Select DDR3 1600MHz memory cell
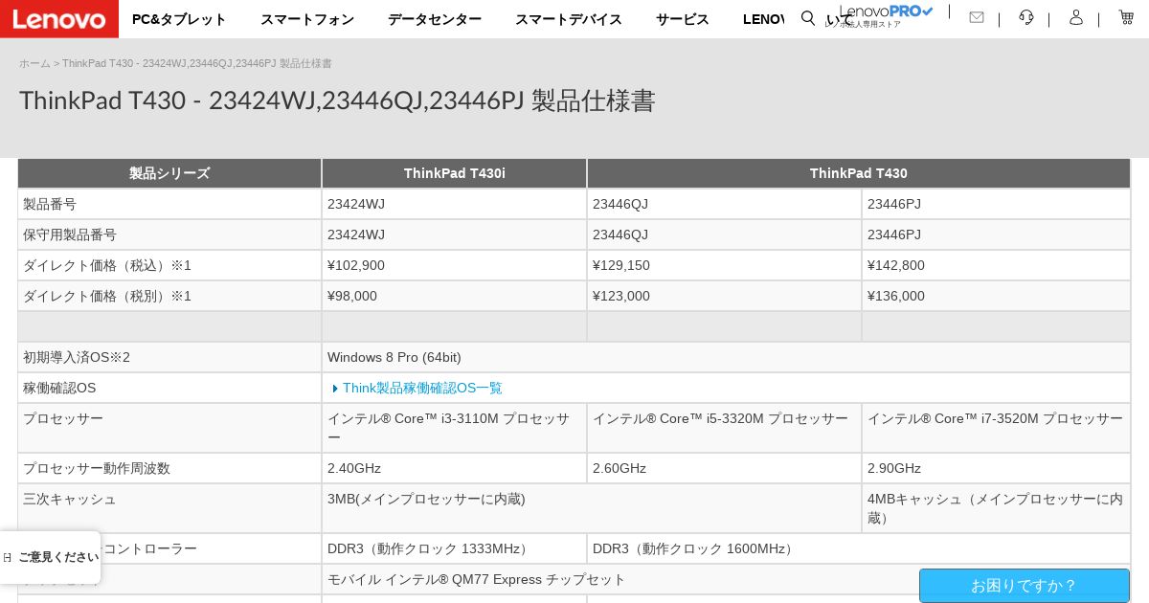The width and height of the screenshot is (1149, 603). (859, 548)
